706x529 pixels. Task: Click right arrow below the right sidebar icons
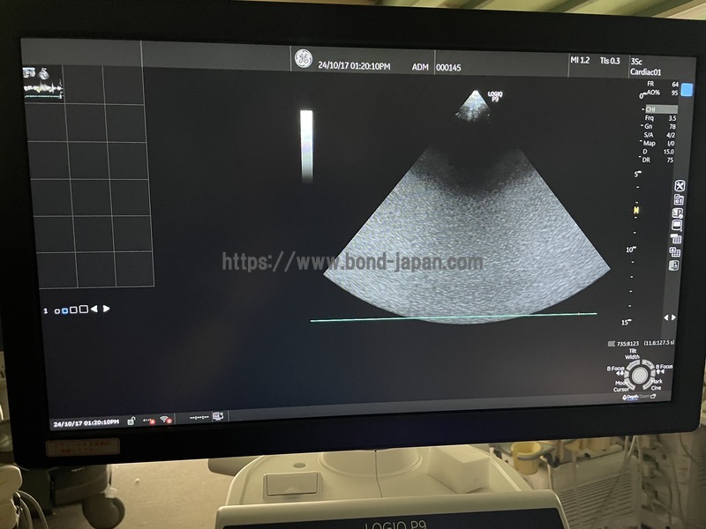click(x=675, y=317)
